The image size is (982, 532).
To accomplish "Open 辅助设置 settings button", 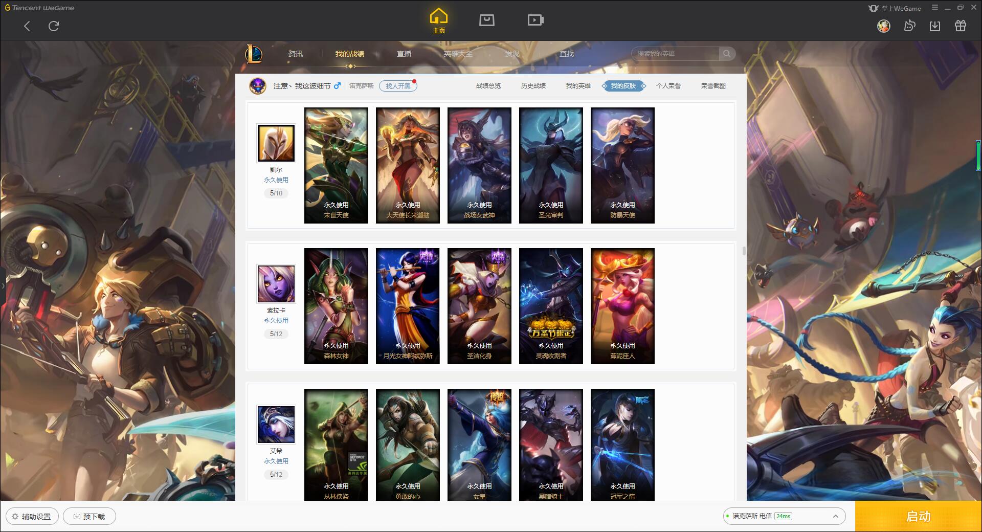I will coord(32,517).
